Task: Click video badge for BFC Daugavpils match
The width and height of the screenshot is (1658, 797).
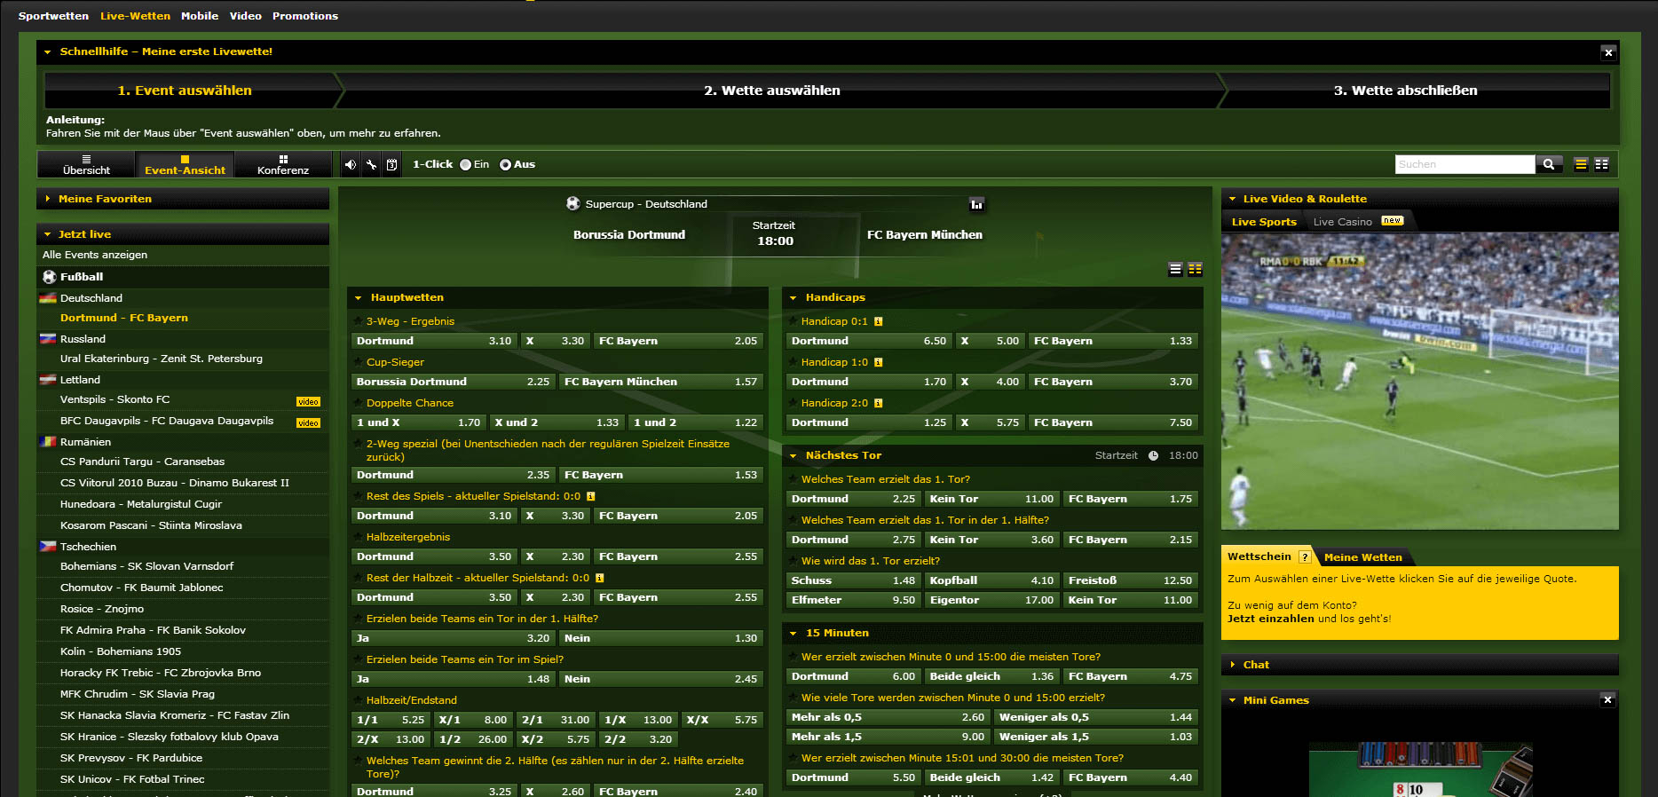Action: click(308, 423)
